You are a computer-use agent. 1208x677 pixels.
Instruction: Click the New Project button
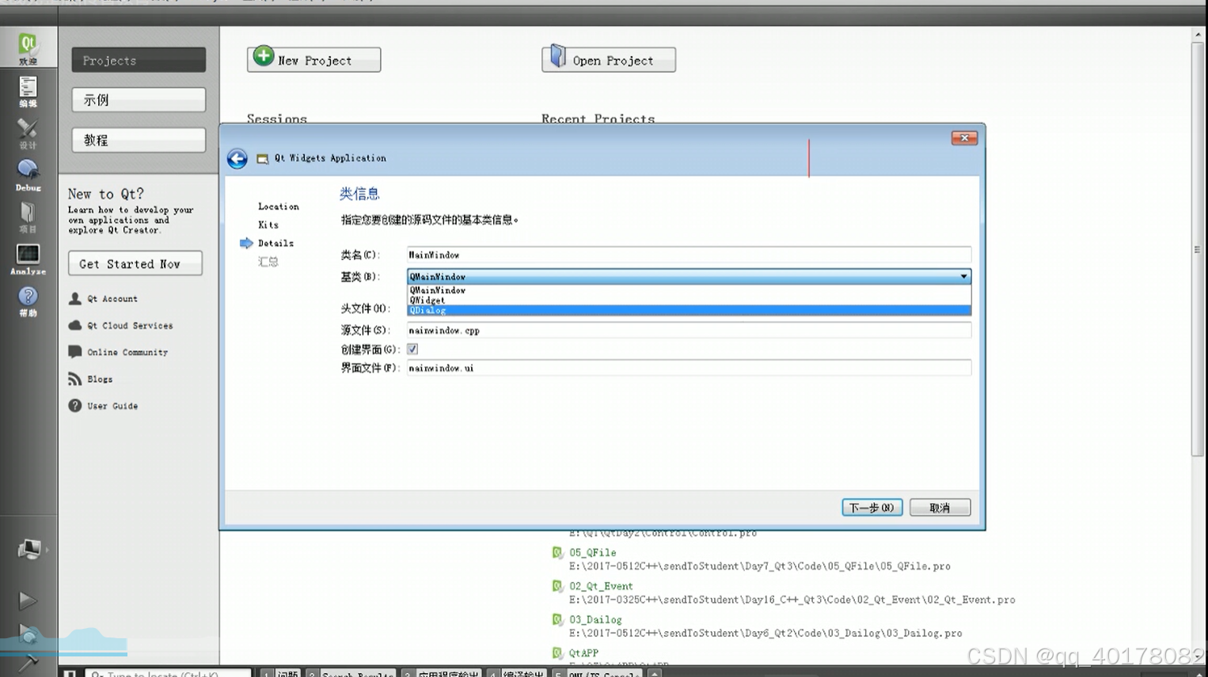(x=313, y=59)
